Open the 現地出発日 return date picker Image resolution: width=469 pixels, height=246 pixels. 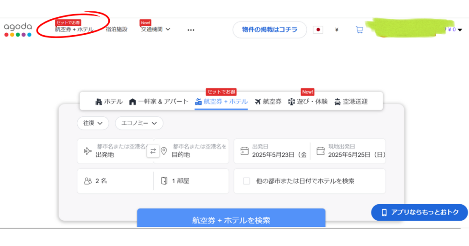pos(348,151)
